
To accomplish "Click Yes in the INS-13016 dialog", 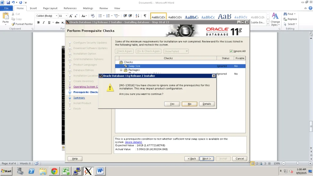I will click(x=172, y=104).
